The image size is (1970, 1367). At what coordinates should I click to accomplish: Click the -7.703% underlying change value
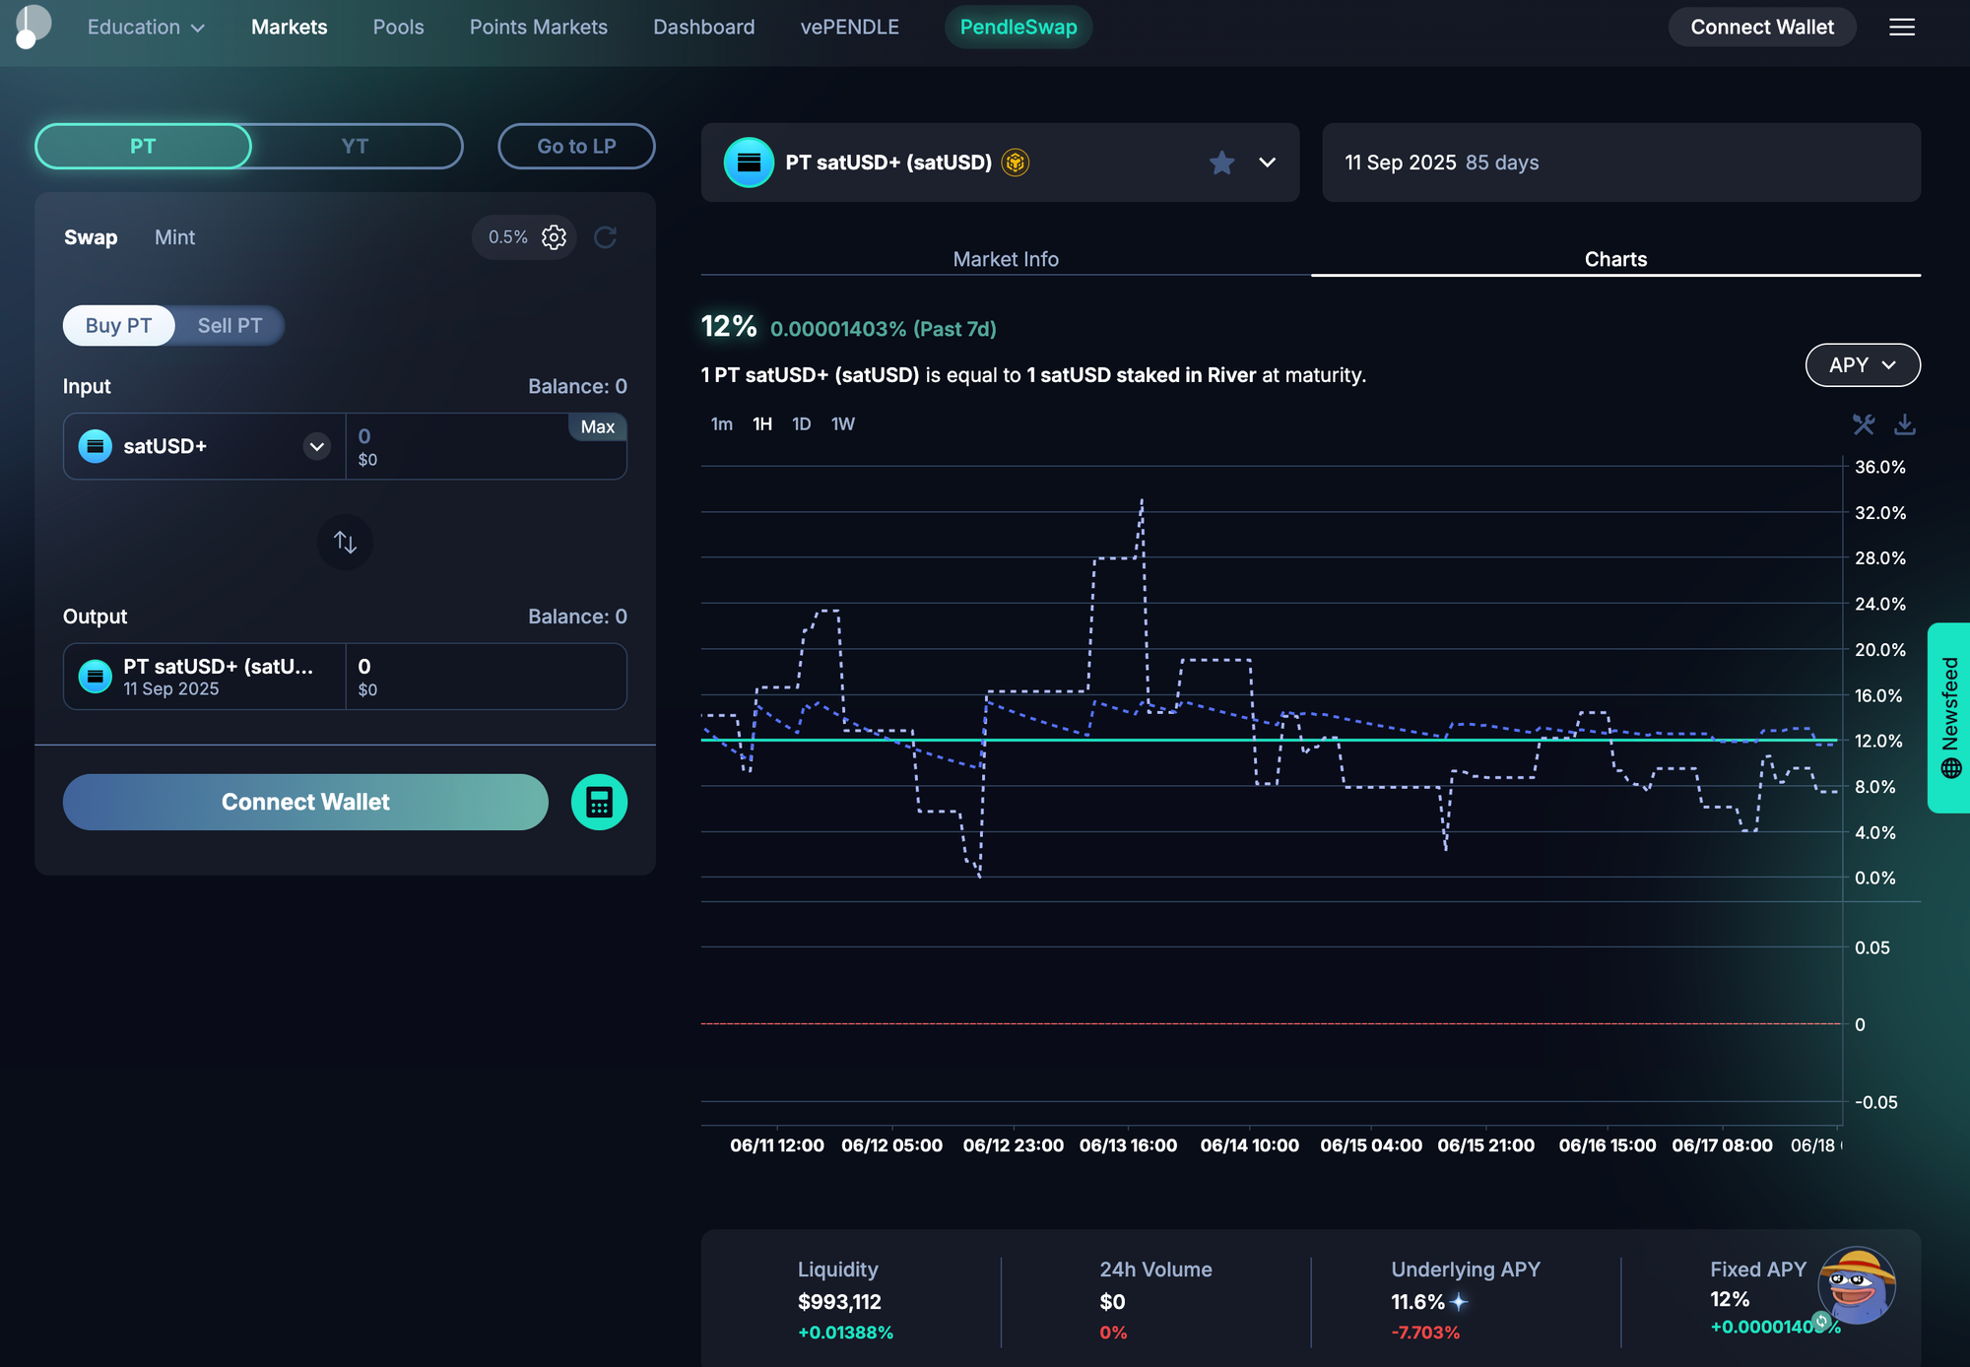(x=1425, y=1333)
